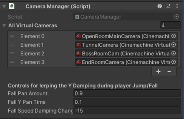The image size is (184, 119).
Task: Click the TunnelCamera object reference field
Action: (123, 45)
